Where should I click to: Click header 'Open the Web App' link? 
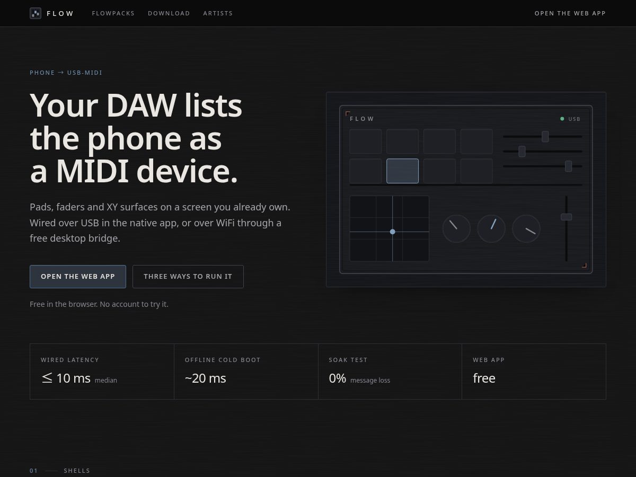click(570, 13)
